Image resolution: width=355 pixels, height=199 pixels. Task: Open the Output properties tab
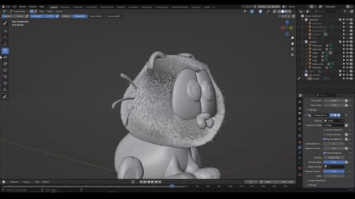300,113
